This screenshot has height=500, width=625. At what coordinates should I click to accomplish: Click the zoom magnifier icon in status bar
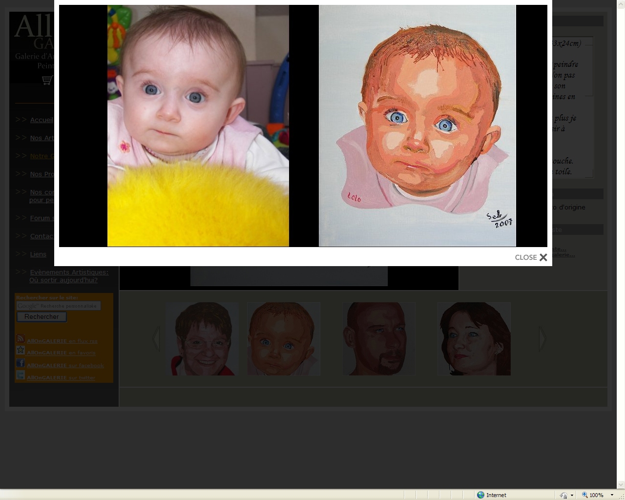(584, 495)
